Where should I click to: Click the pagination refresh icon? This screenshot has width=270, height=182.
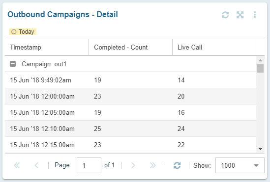pyautogui.click(x=177, y=165)
